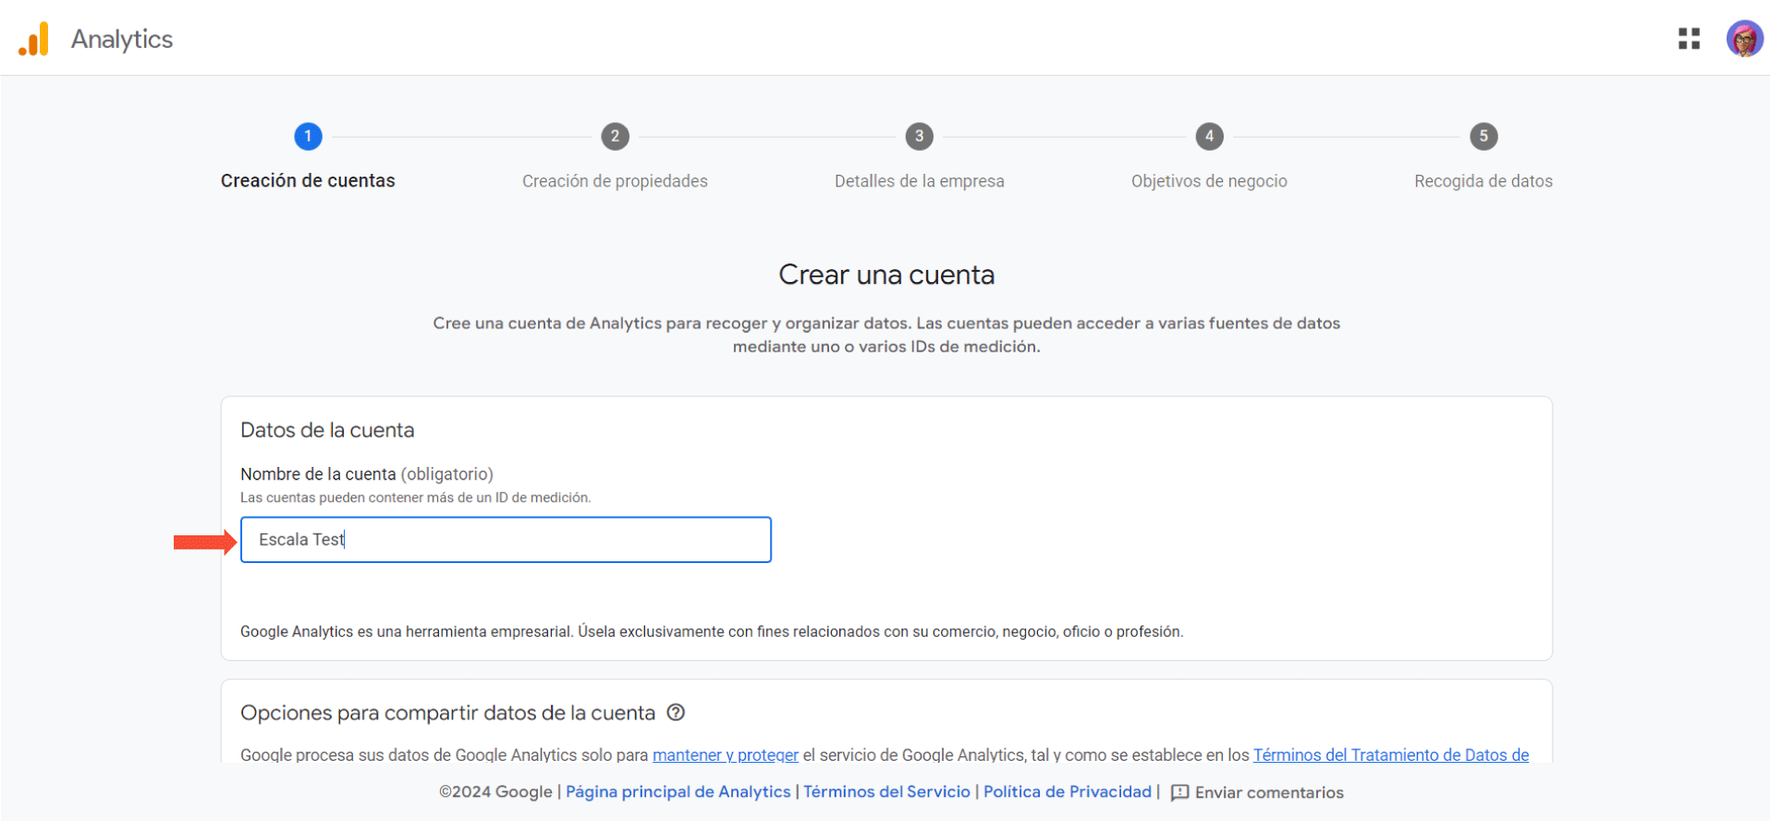Open Página principal de Analytics footer link
The height and width of the screenshot is (821, 1770).
(x=678, y=791)
